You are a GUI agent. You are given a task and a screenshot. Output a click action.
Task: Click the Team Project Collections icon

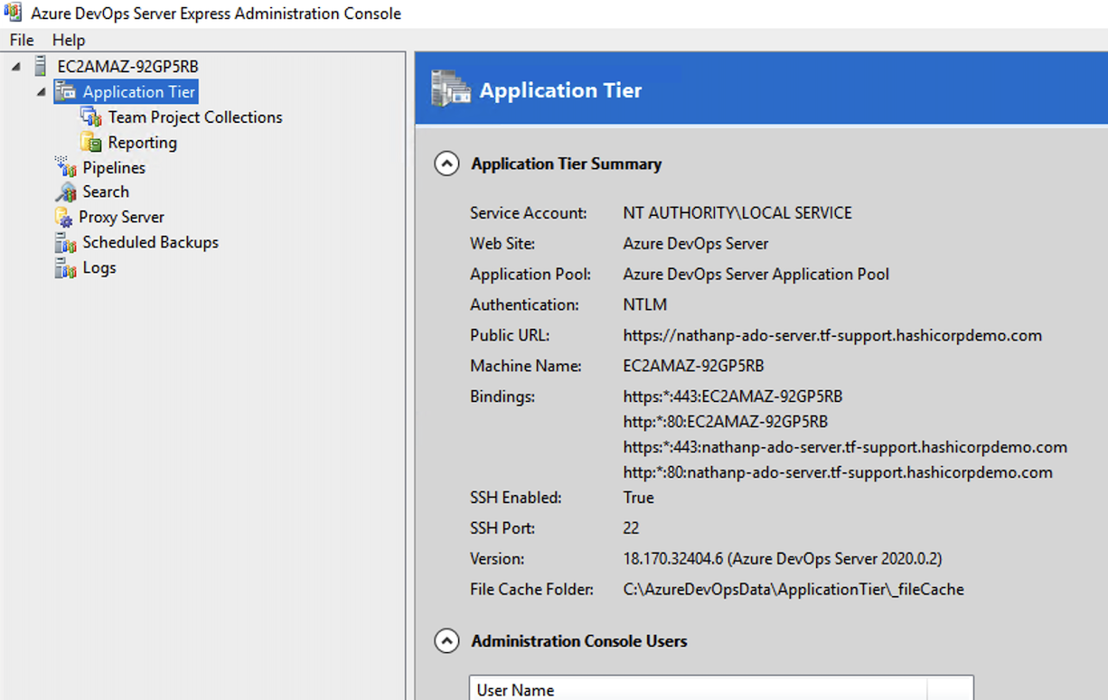[91, 117]
